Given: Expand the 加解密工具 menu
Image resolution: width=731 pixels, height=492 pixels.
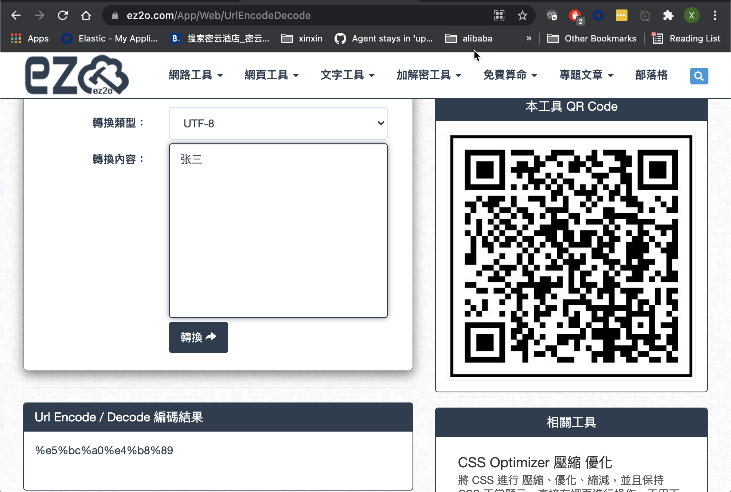Looking at the screenshot, I should 429,75.
